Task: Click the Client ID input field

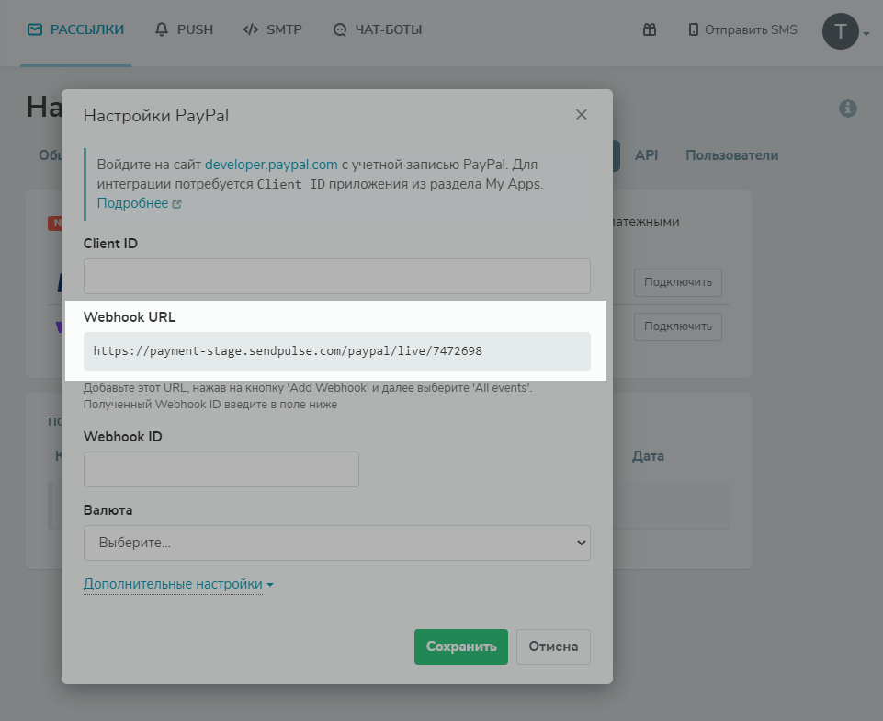Action: click(x=336, y=277)
